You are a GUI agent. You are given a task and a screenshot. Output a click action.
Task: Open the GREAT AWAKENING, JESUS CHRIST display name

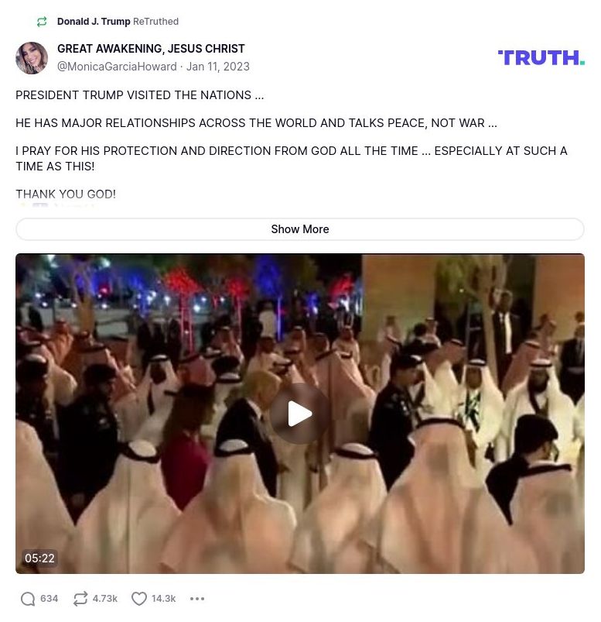151,49
